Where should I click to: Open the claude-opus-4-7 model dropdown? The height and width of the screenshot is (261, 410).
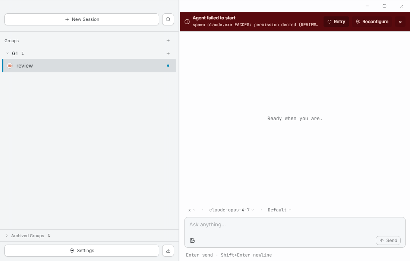point(231,210)
